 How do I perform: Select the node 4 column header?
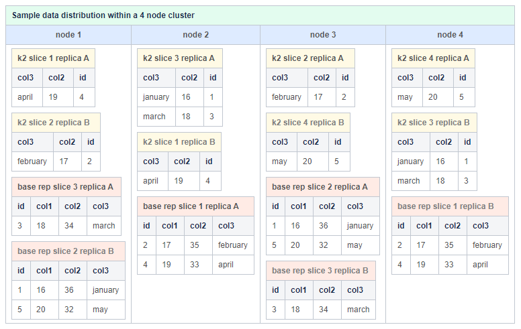[451, 35]
